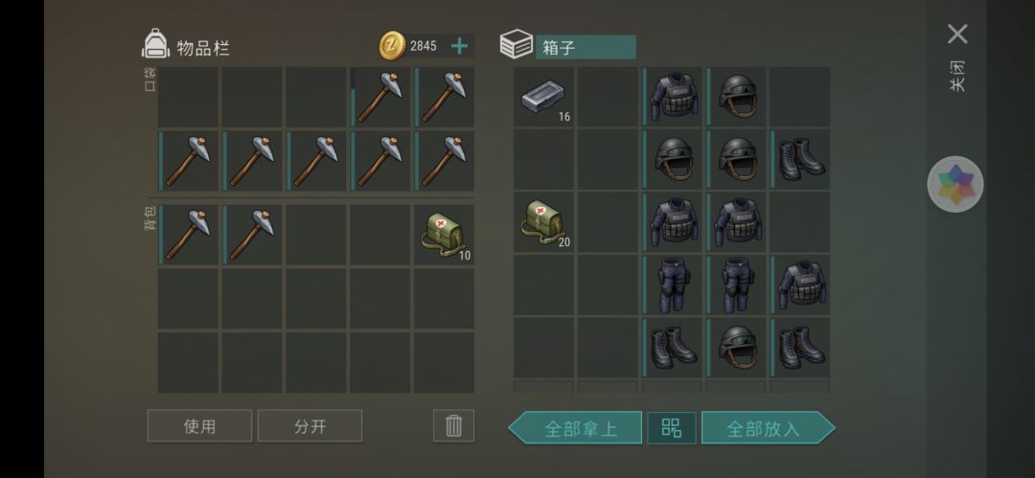Click 全部放入 put all button
1035x478 pixels.
tap(768, 428)
